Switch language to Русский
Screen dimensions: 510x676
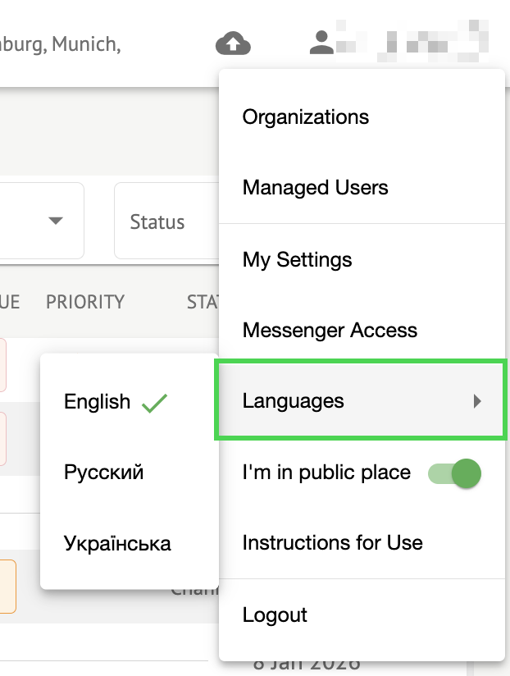pos(104,473)
